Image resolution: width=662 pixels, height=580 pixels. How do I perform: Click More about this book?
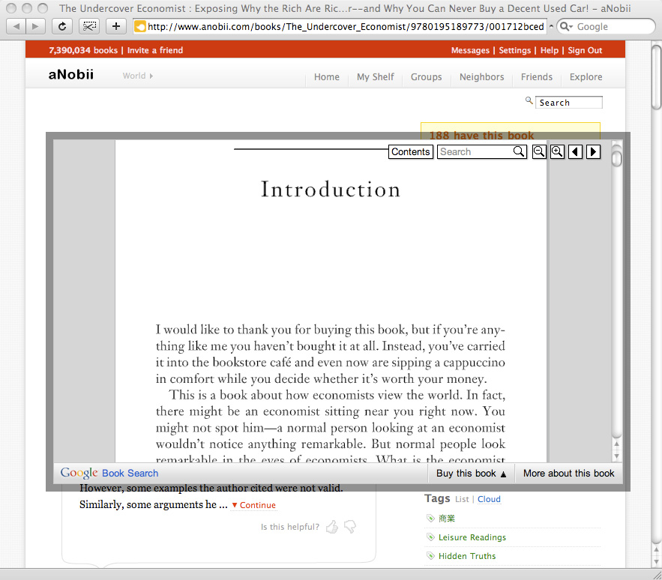coord(568,474)
